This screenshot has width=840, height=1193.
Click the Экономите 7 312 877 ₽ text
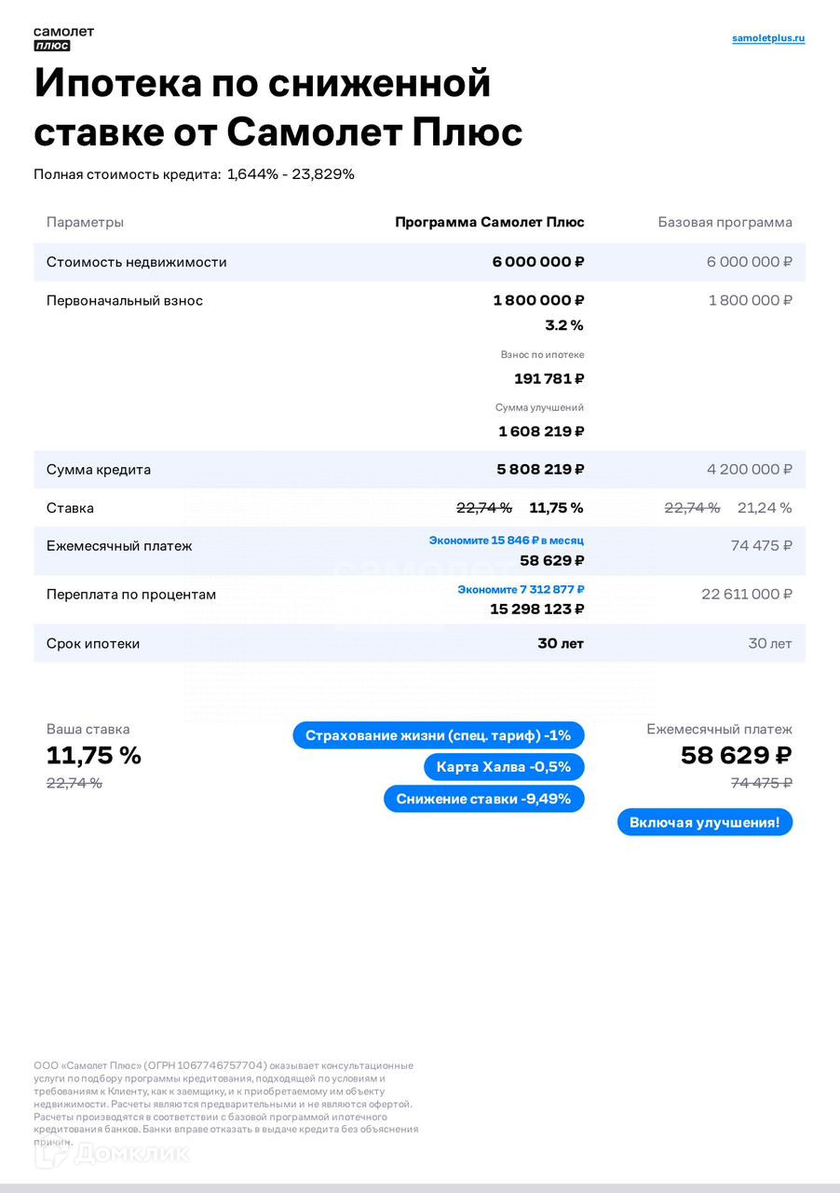tap(521, 590)
